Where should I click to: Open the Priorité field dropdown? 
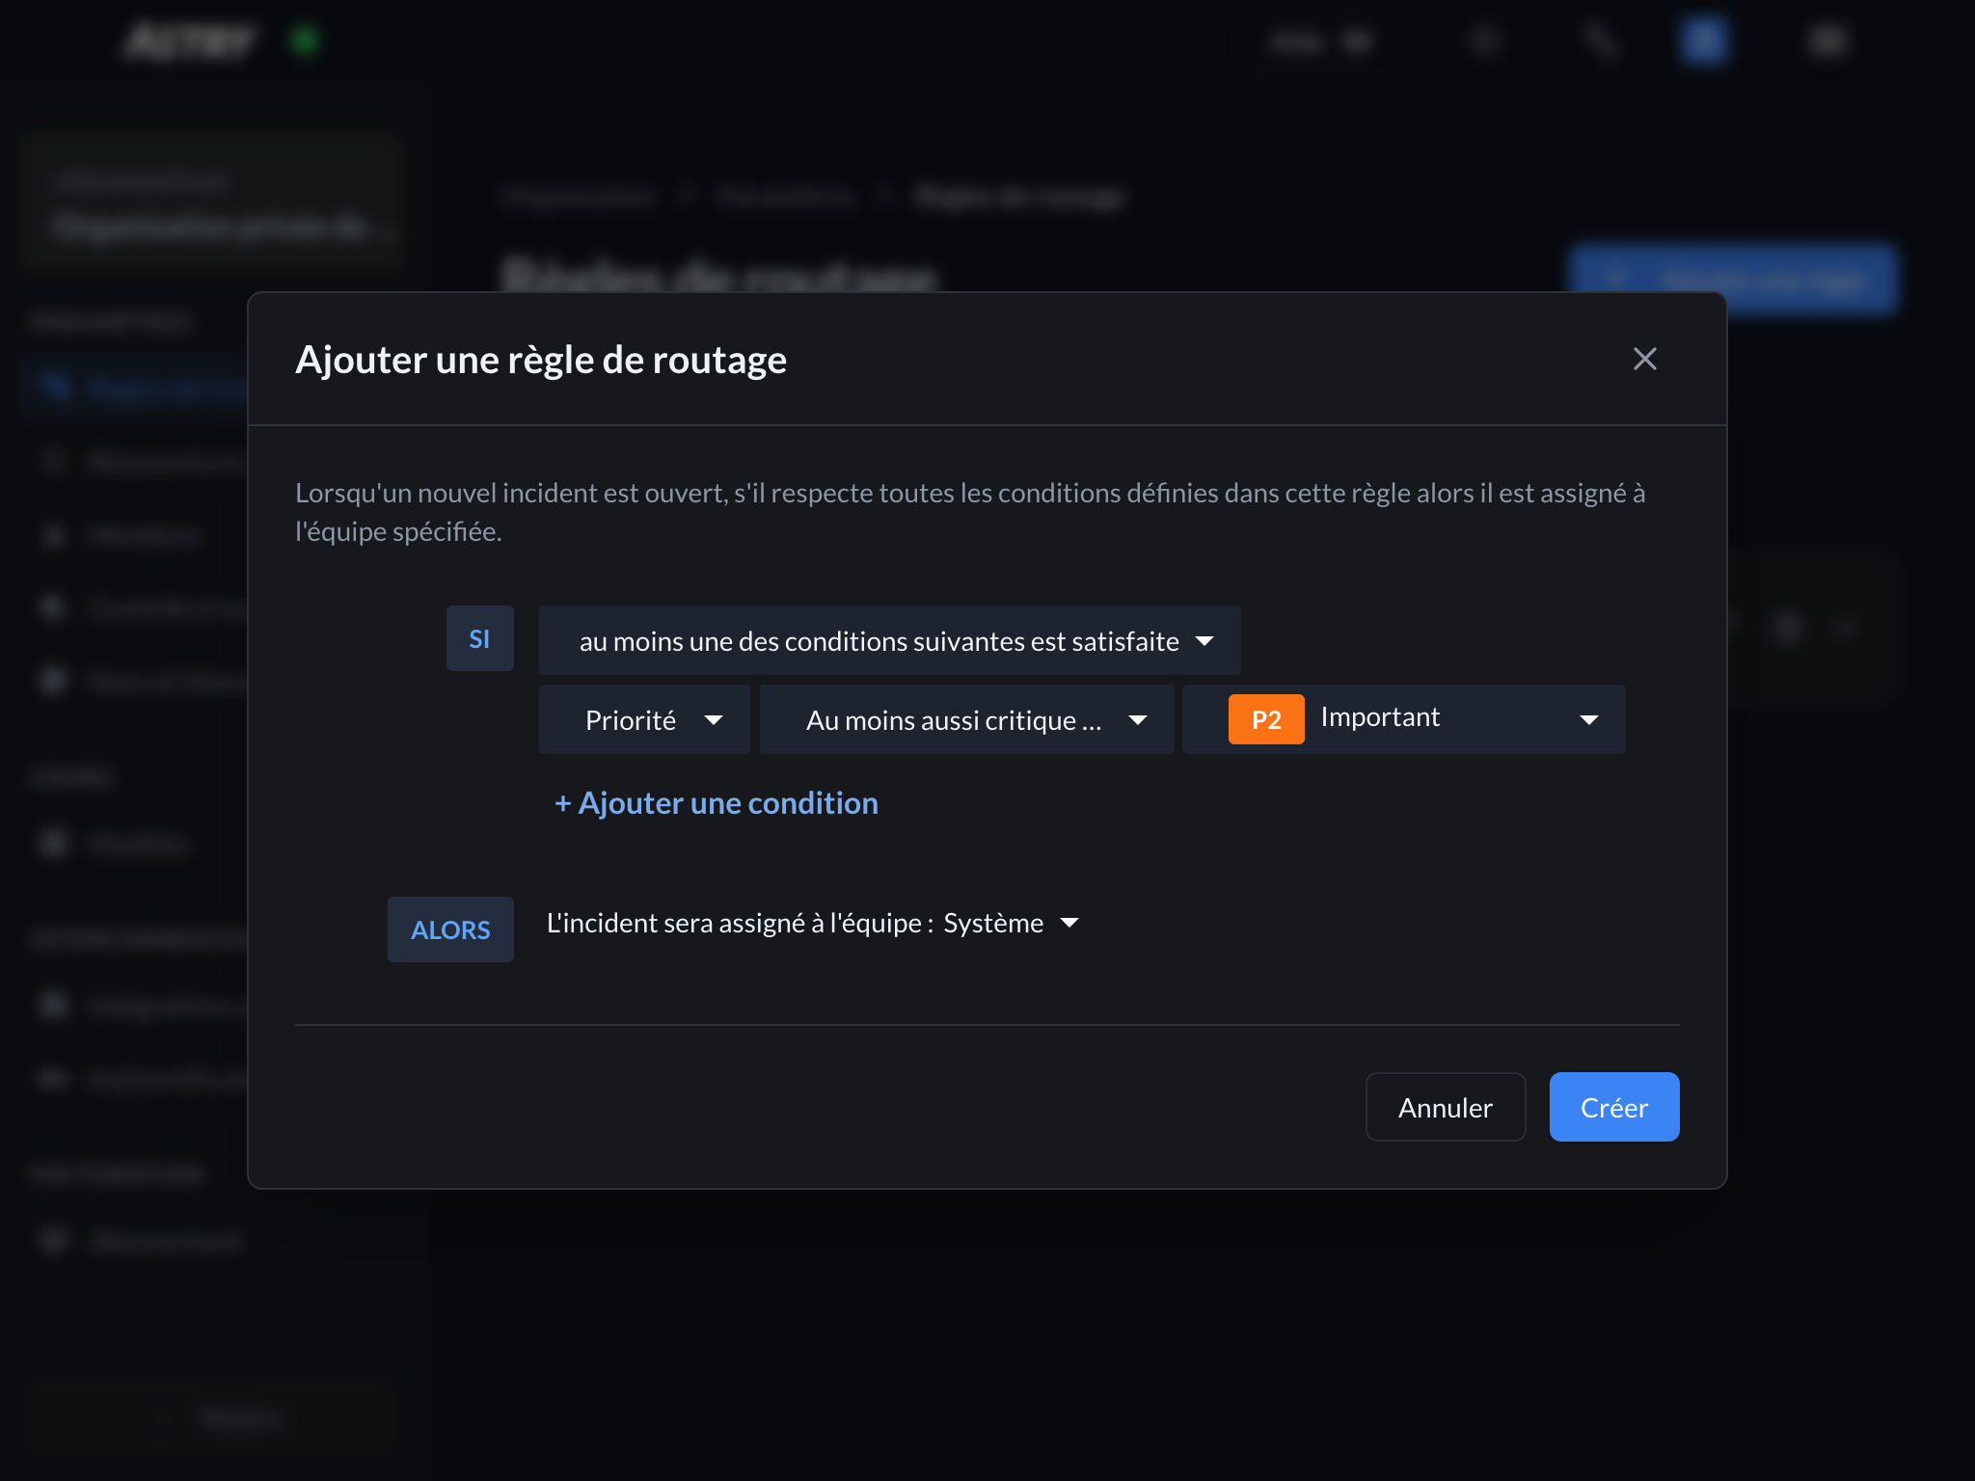644,720
